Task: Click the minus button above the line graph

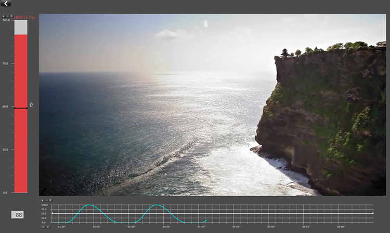Action: point(47,200)
